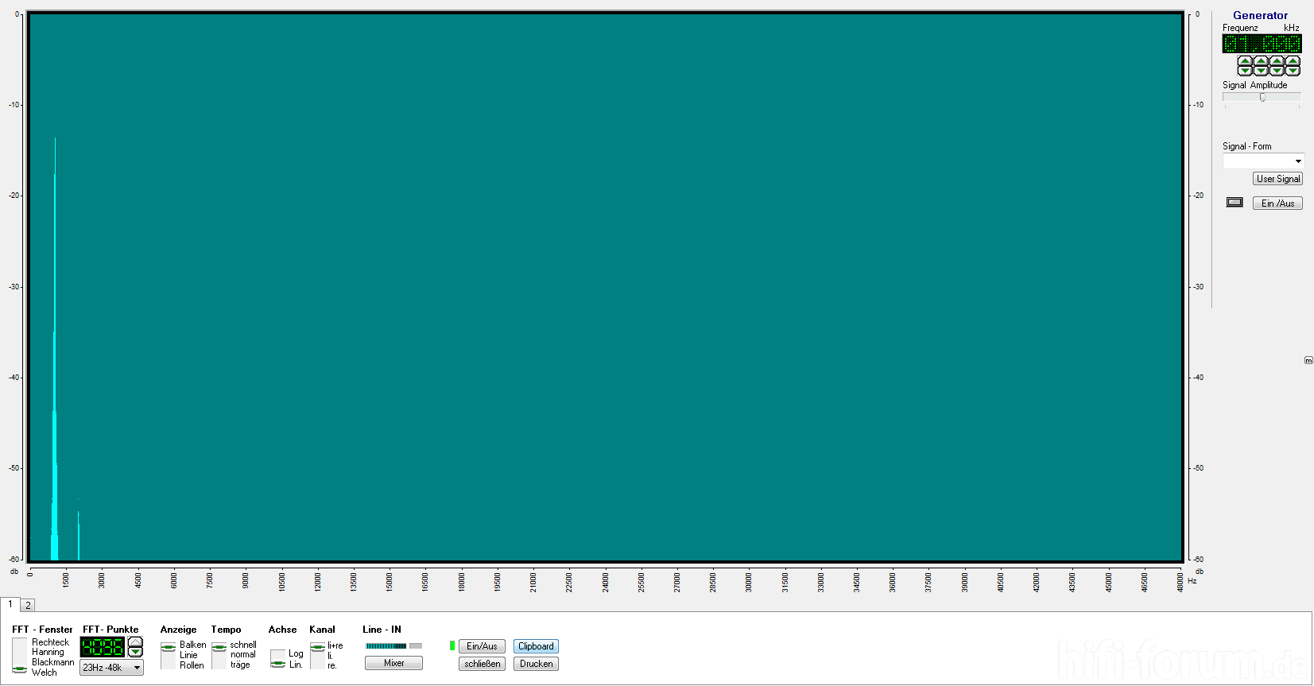Select the Balken display option

(192, 645)
